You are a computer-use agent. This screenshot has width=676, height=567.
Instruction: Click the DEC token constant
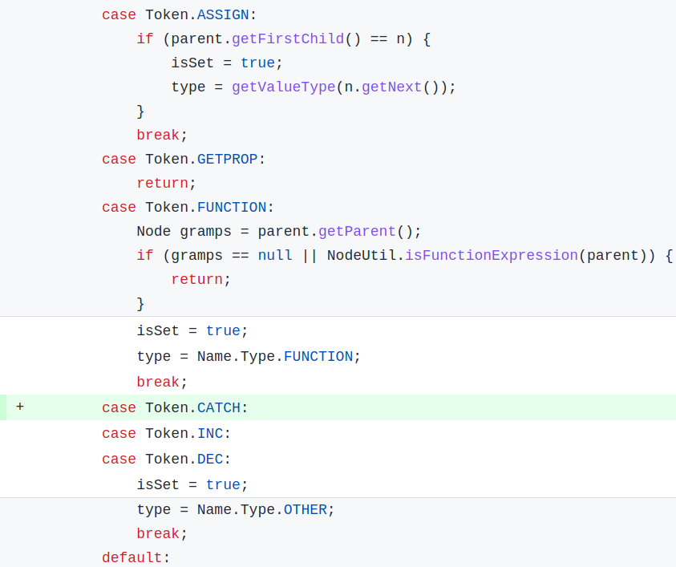click(x=210, y=459)
